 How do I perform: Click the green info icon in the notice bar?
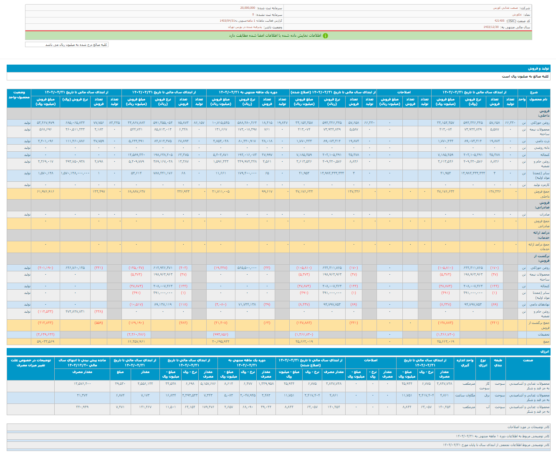click(326, 36)
